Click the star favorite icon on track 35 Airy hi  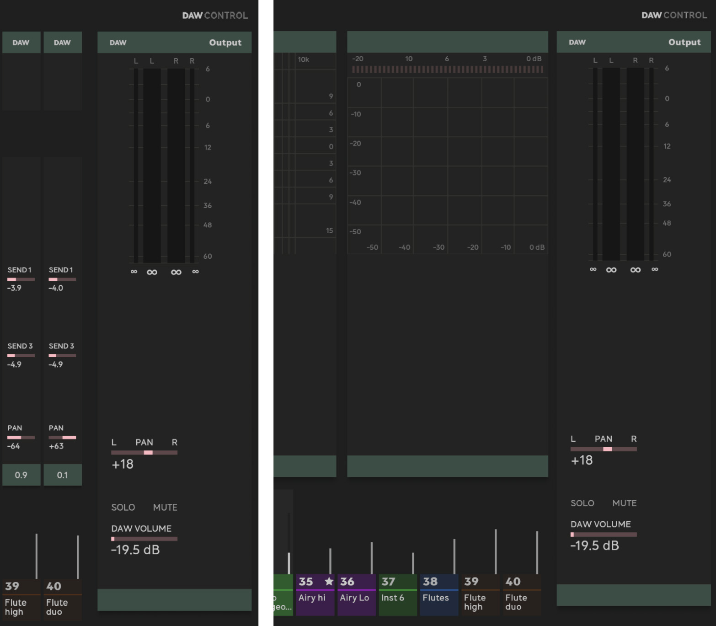click(329, 581)
